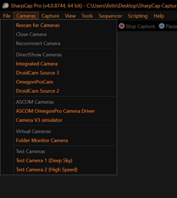177x198 pixels.
Task: Click the Pause icon in toolbar
Action: (x=162, y=26)
